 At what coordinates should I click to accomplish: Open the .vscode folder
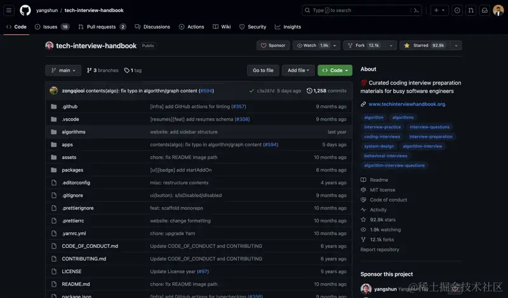coord(70,119)
